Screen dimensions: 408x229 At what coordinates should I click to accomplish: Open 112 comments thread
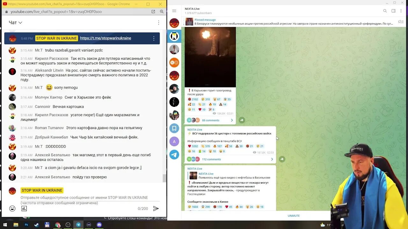point(211,159)
